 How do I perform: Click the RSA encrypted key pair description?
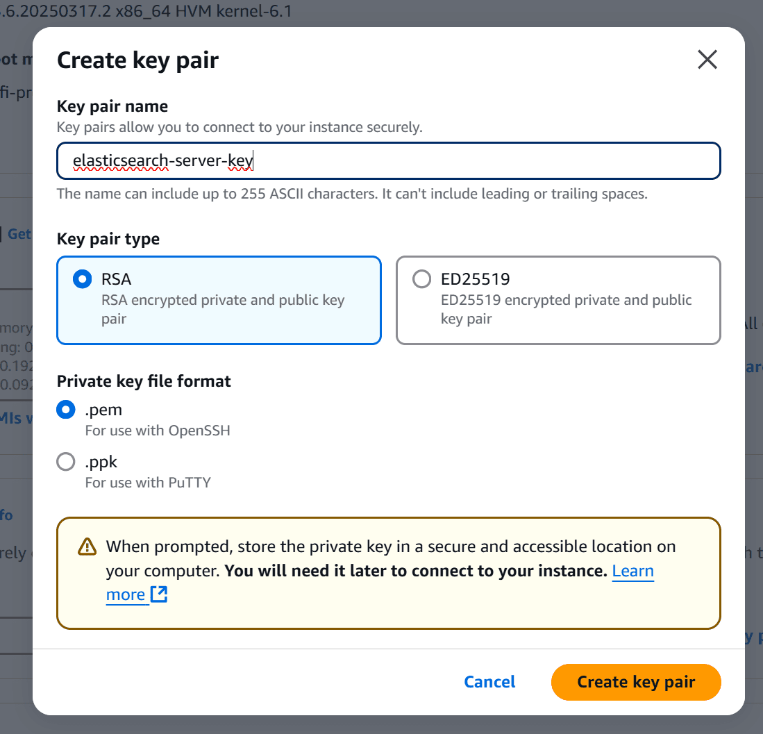[x=223, y=310]
